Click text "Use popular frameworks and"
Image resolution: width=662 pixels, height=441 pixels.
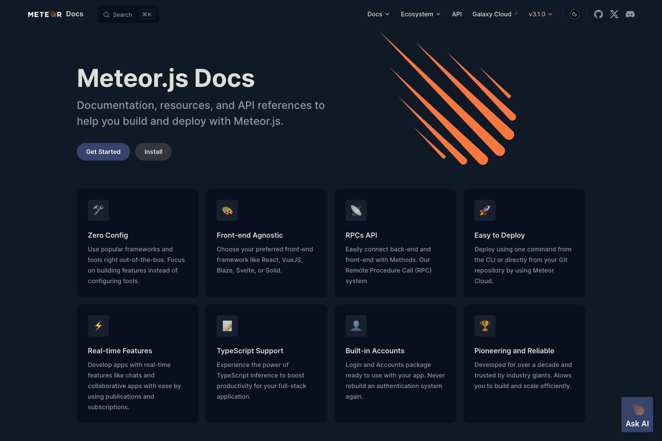(130, 249)
